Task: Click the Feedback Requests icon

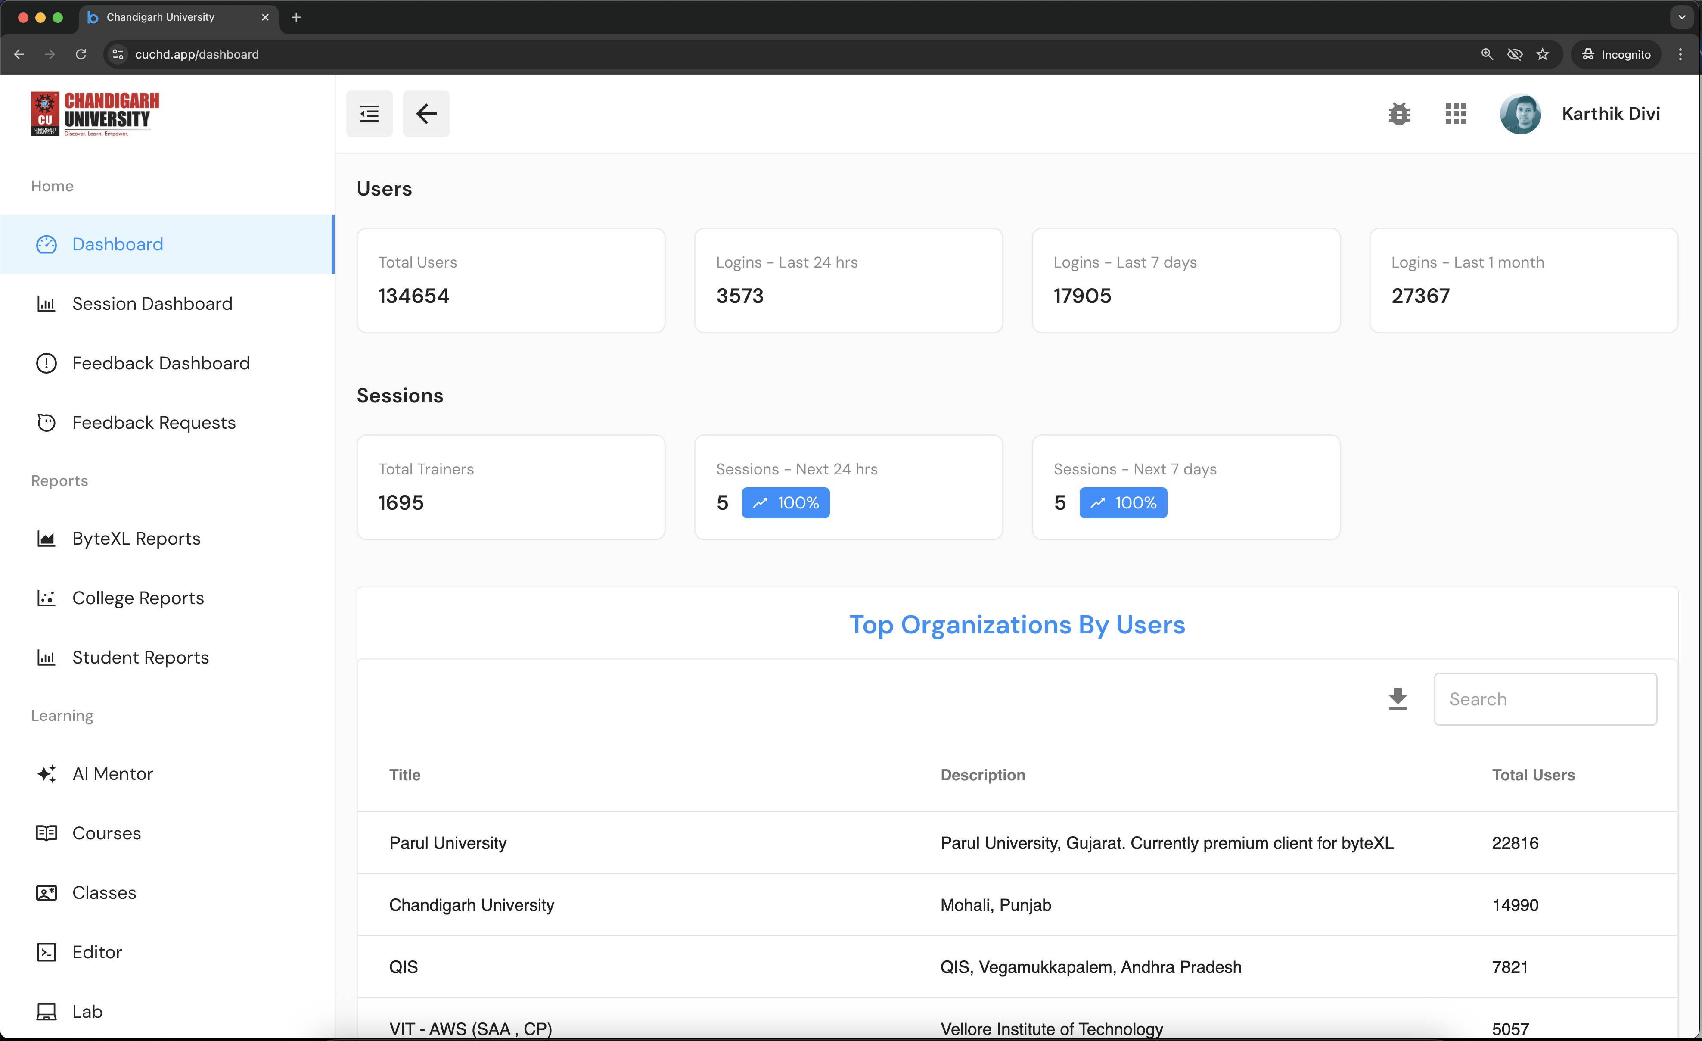Action: pyautogui.click(x=46, y=422)
